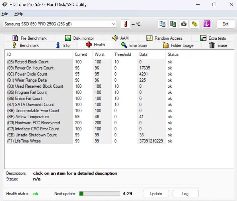
Task: Open the AAM tab
Action: [x=120, y=38]
